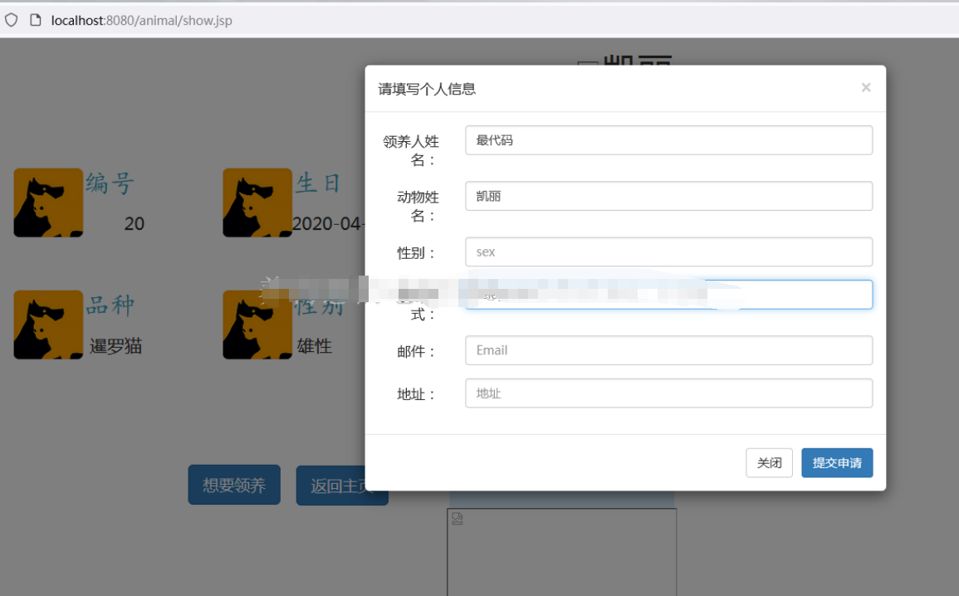Click the 地址 label in the form
The image size is (959, 596).
point(415,395)
